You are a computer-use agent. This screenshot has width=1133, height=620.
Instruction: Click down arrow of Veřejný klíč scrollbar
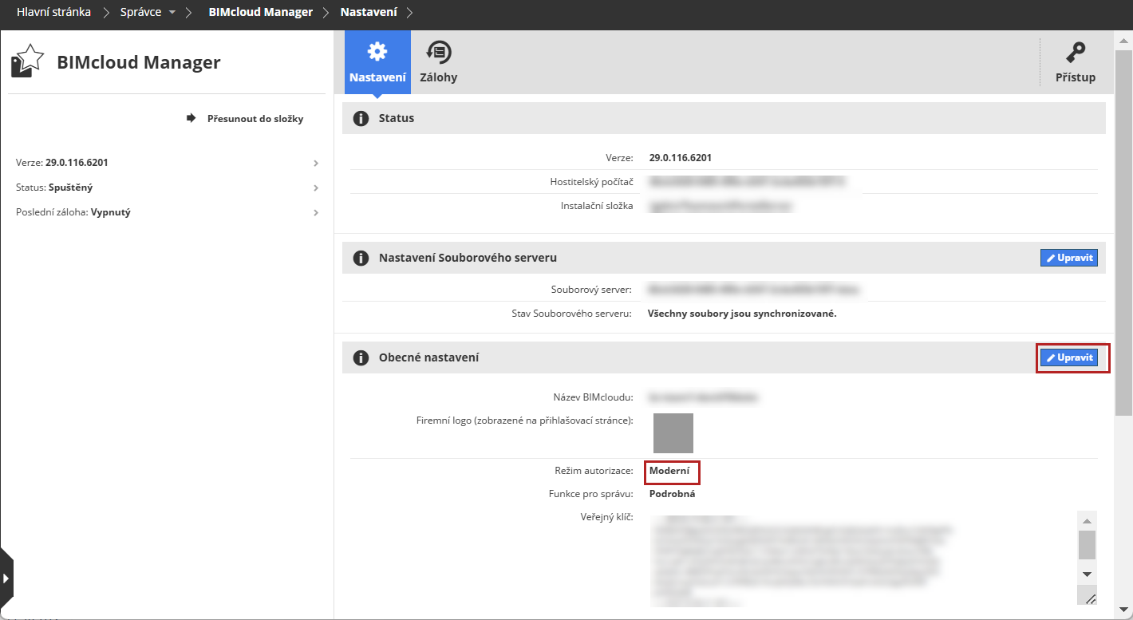[x=1087, y=574]
